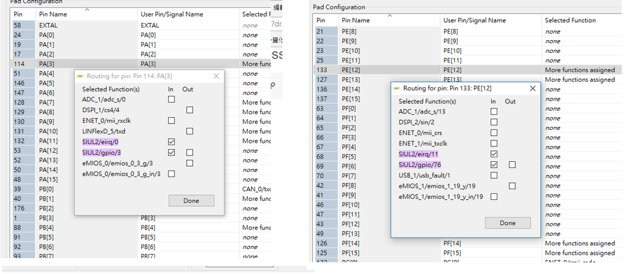Uncheck the SIUL2/gpio/76 In checkbox
638x274 pixels.
tap(493, 164)
